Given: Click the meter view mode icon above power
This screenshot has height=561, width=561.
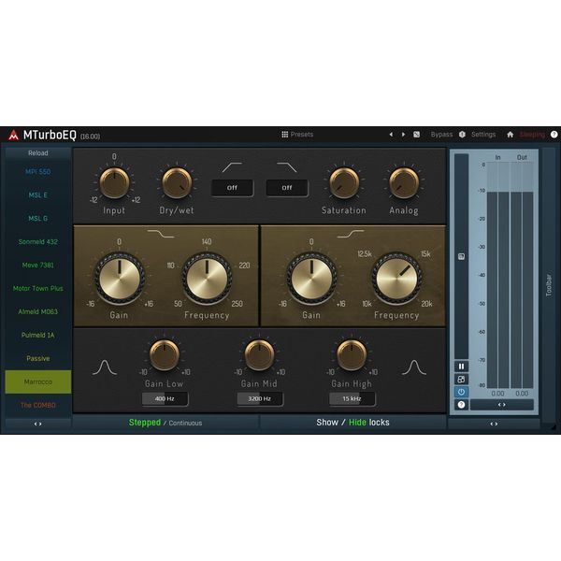Looking at the screenshot, I should coord(461,380).
